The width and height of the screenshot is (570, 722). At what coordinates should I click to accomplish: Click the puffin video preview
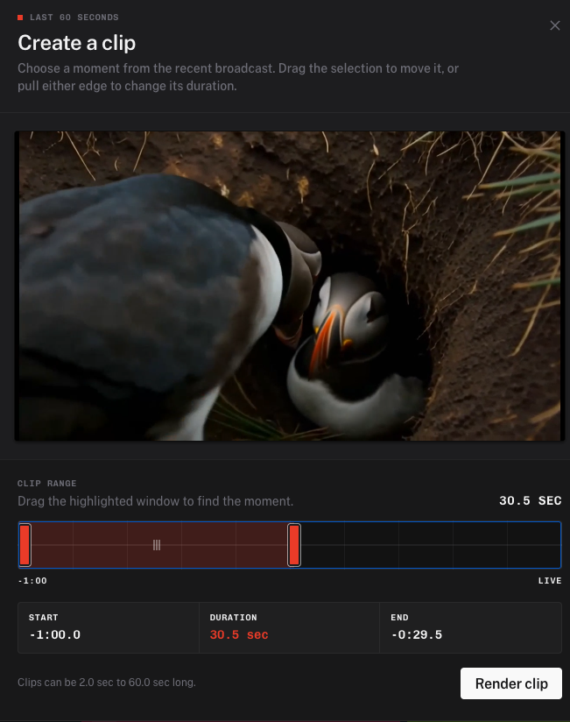[289, 286]
